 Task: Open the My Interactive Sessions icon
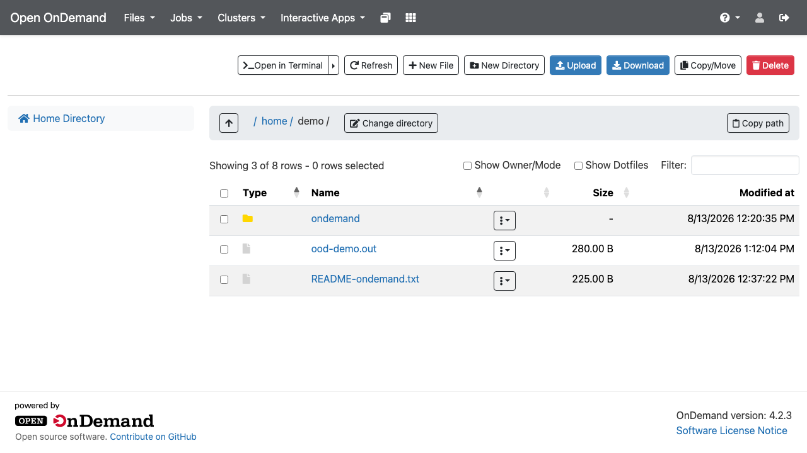[x=386, y=18]
